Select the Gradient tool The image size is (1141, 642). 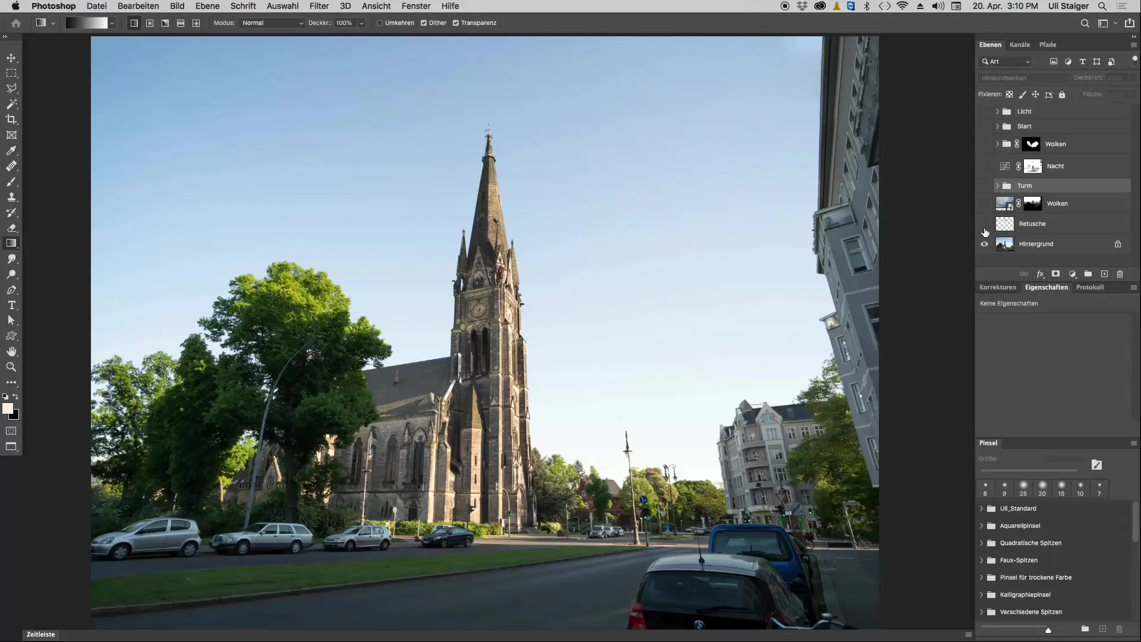11,243
